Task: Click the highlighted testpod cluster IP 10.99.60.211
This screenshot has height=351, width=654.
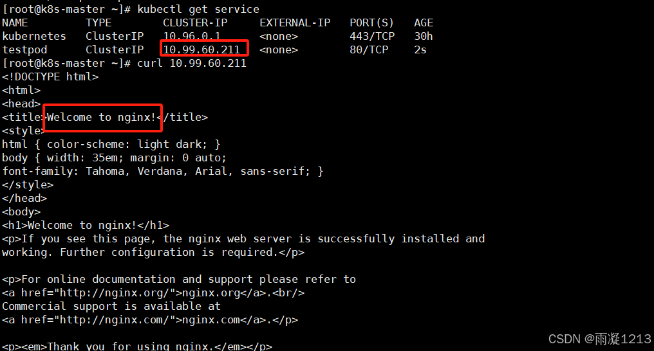Action: [201, 50]
